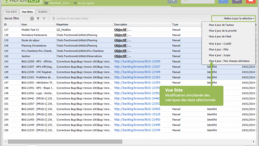The height and width of the screenshot is (146, 259).
Task: Open the Mettre à jour la sélection dropdown
Action: (234, 19)
